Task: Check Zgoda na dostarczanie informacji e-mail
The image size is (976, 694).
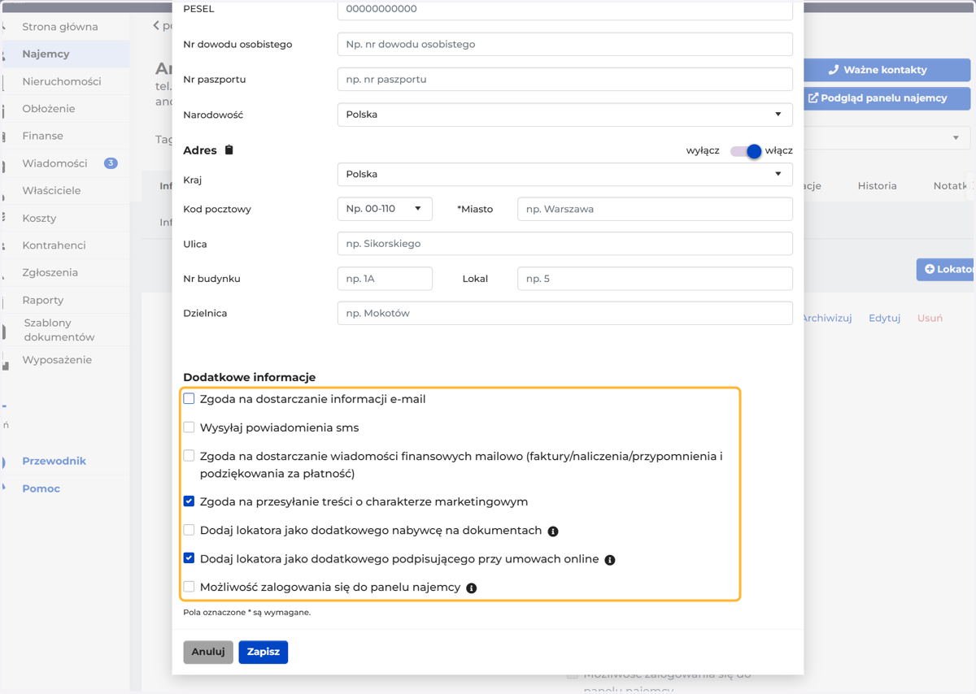Action: [189, 398]
